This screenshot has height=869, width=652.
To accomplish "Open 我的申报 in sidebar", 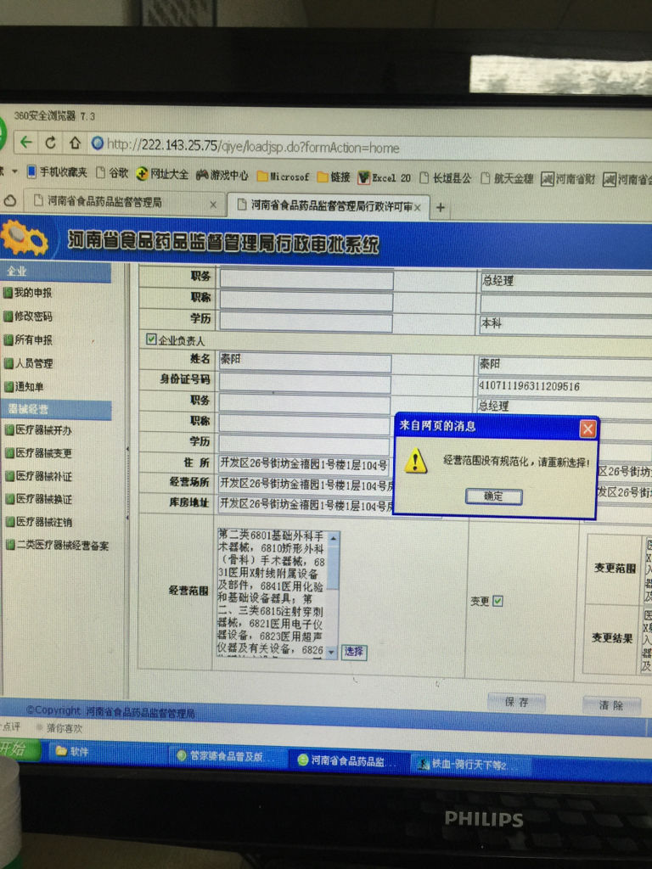I will pos(28,292).
